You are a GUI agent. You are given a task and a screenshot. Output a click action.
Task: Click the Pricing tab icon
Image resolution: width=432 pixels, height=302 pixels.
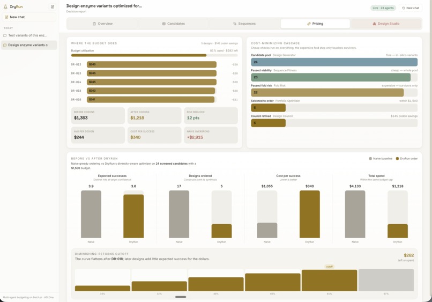click(309, 24)
